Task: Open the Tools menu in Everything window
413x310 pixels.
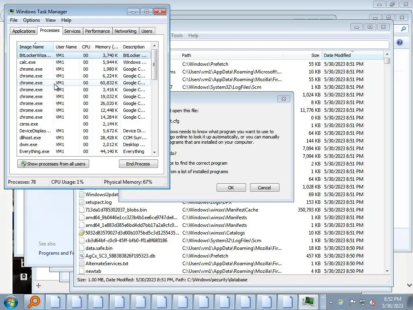Action: pos(177,36)
